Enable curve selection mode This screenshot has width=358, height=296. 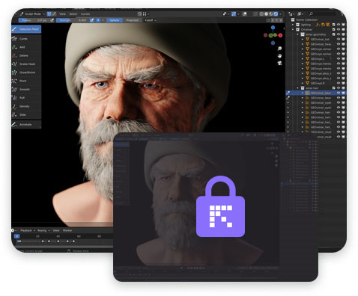click(x=54, y=14)
